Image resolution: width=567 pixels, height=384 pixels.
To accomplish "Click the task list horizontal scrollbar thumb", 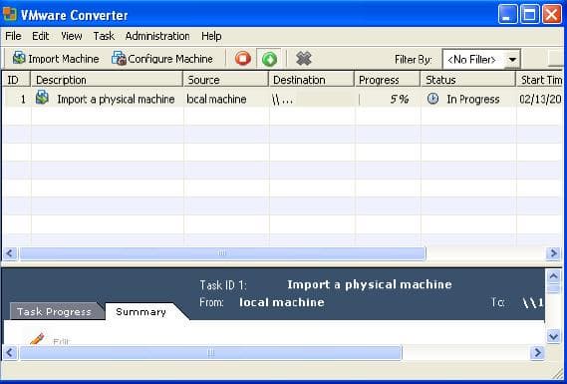I will (222, 253).
